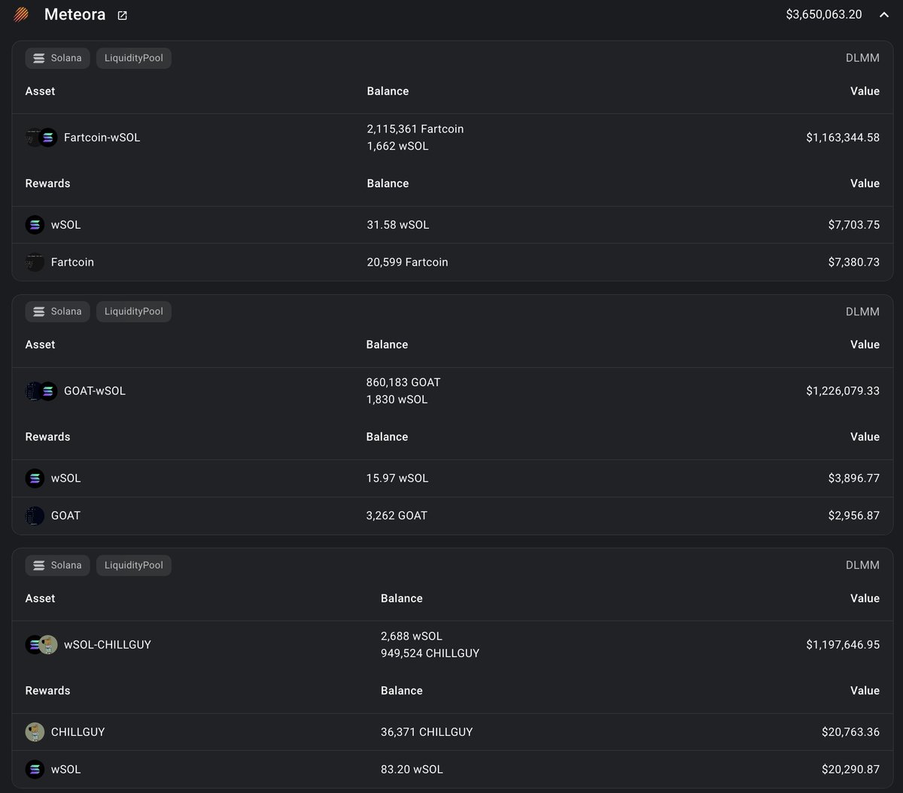Screen dimensions: 903x793
Task: Open Meteora external link icon
Action: tap(123, 15)
